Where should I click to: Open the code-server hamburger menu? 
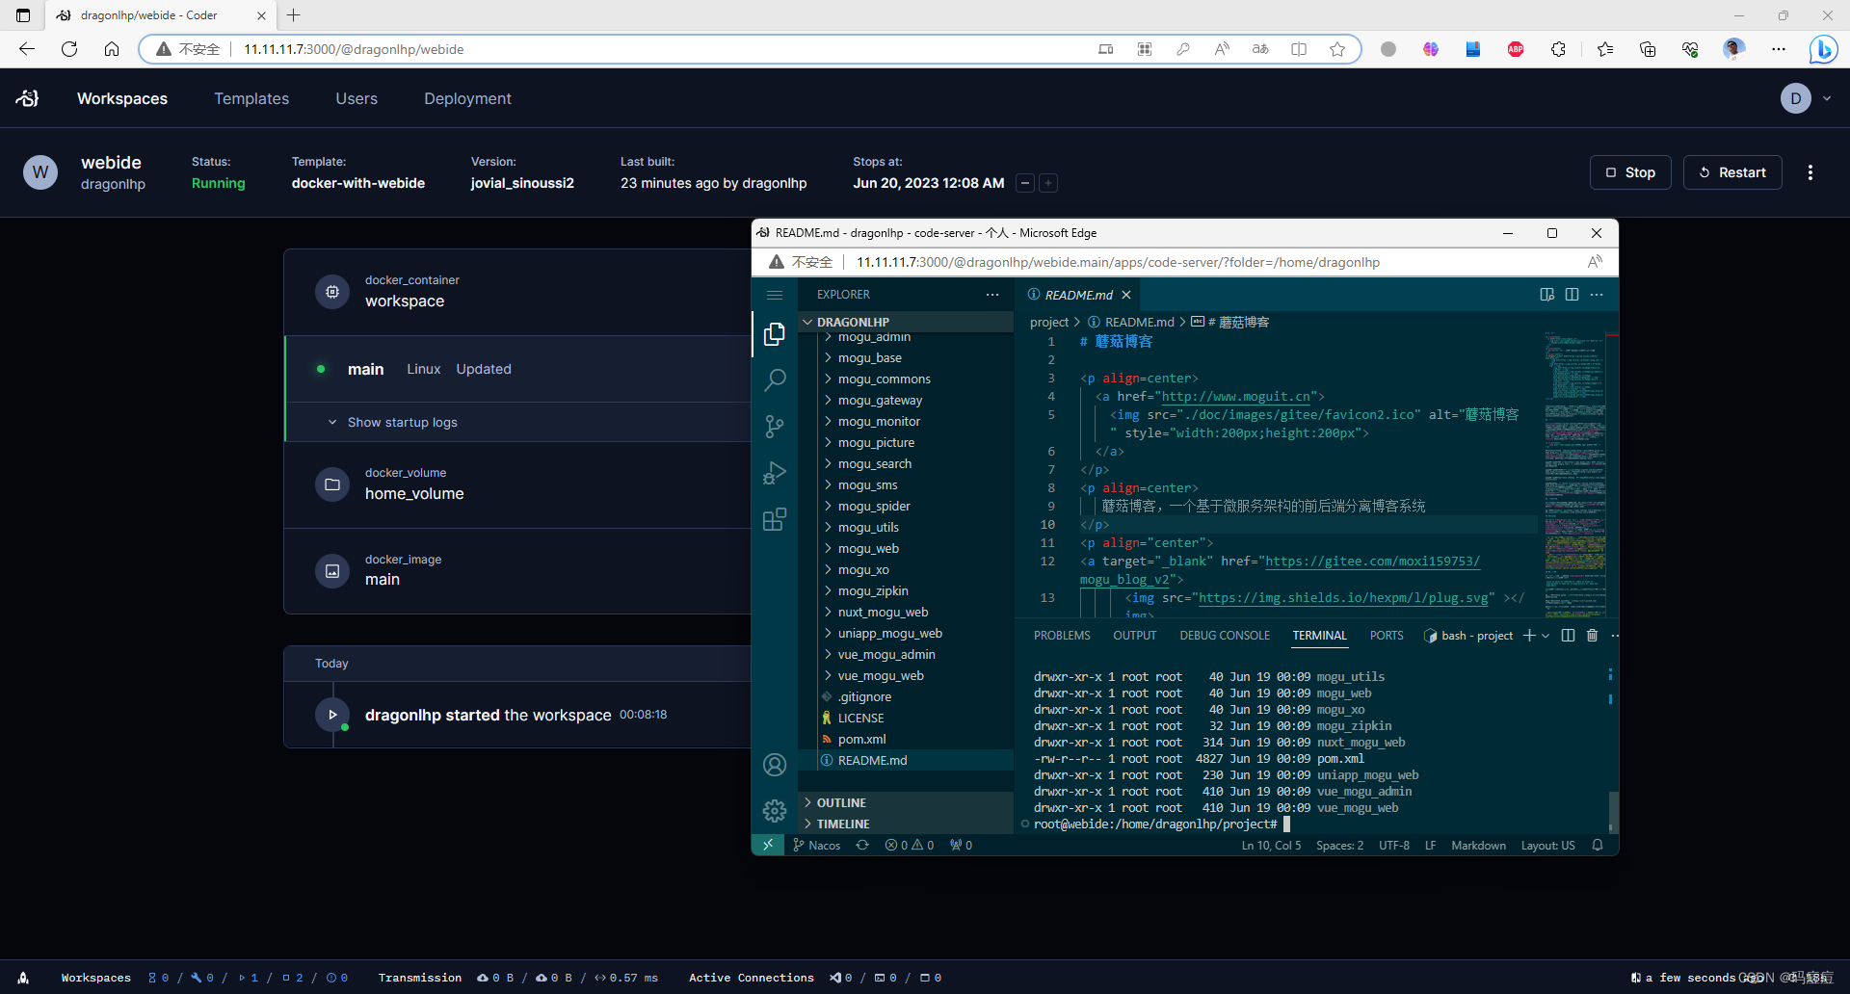click(775, 295)
